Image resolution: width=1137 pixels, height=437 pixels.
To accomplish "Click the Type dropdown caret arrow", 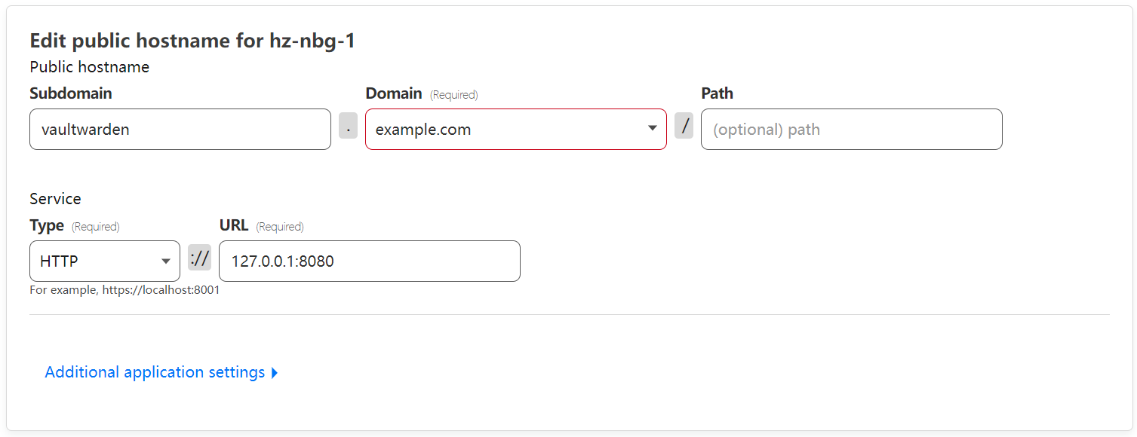I will (166, 261).
